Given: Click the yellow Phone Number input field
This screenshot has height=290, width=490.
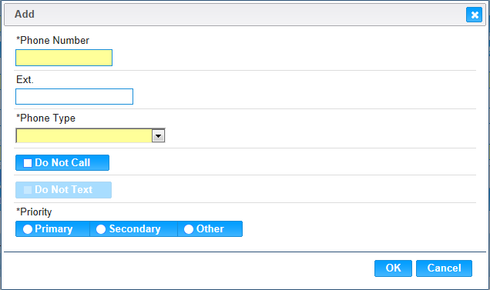Looking at the screenshot, I should click(64, 58).
